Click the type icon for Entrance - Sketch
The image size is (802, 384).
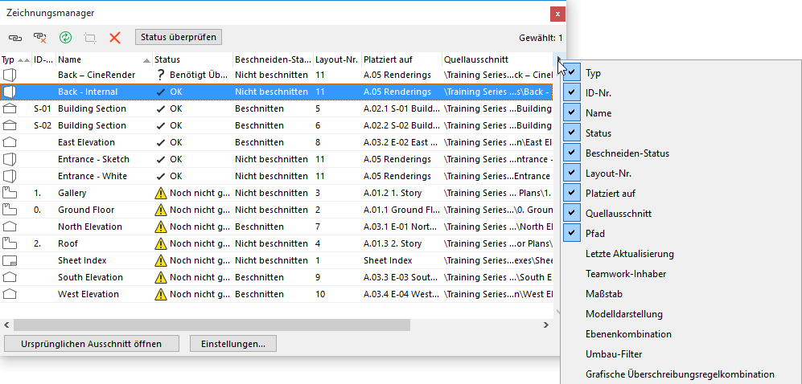(x=9, y=159)
